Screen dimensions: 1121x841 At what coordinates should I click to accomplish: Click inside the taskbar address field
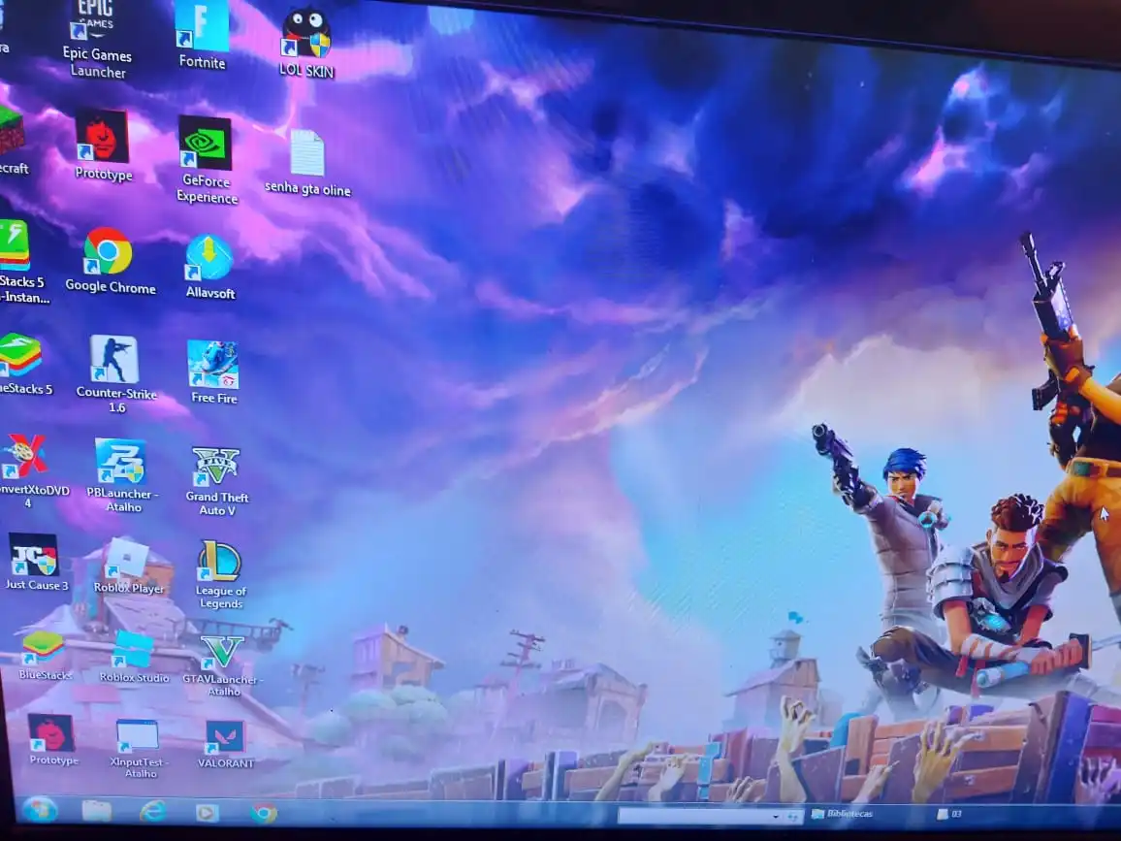pyautogui.click(x=695, y=815)
